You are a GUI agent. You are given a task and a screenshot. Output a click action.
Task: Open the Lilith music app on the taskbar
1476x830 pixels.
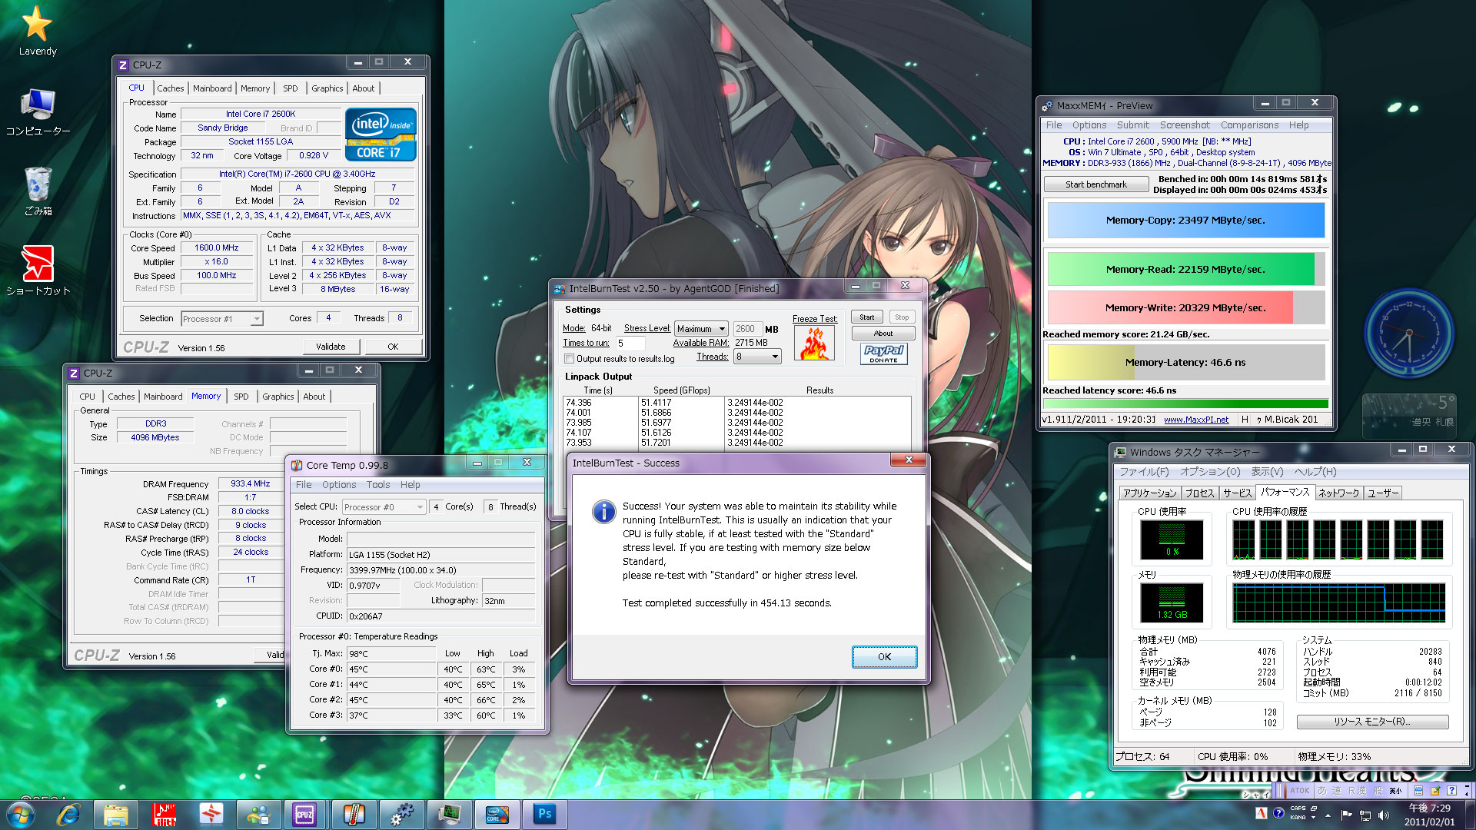(x=164, y=814)
